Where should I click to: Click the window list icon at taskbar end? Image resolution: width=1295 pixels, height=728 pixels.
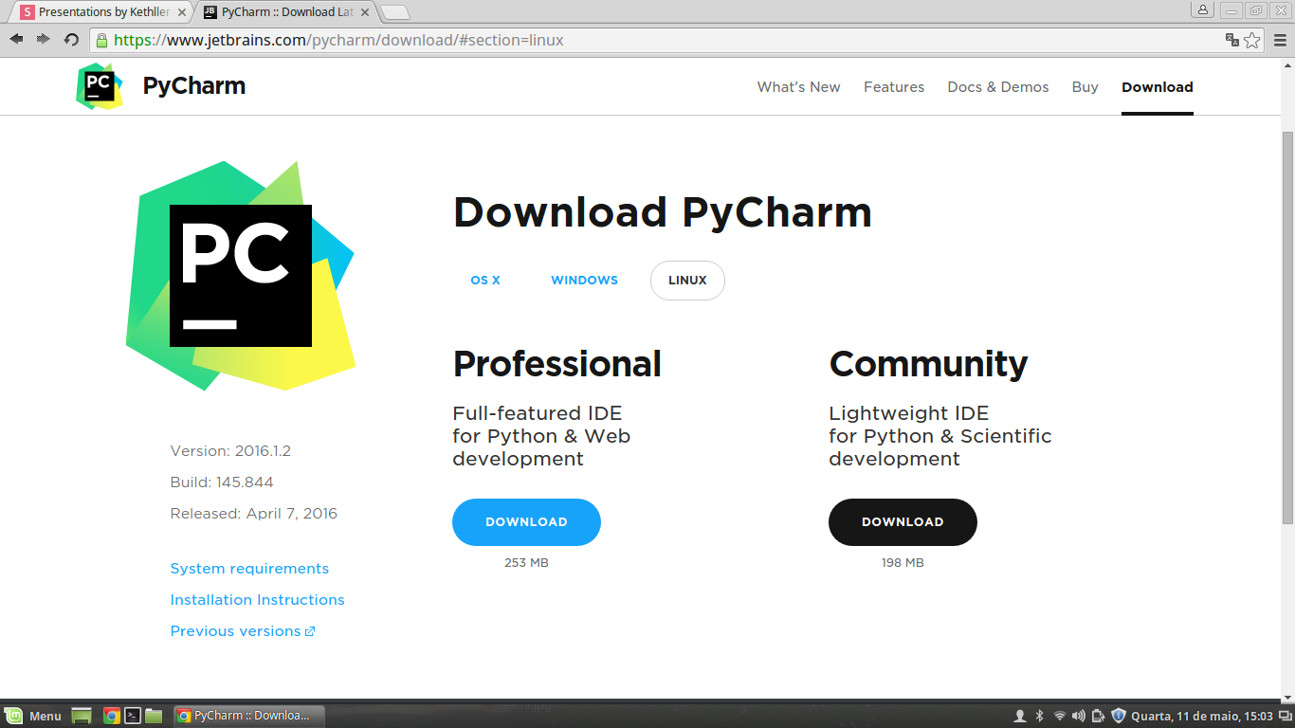(x=1286, y=716)
